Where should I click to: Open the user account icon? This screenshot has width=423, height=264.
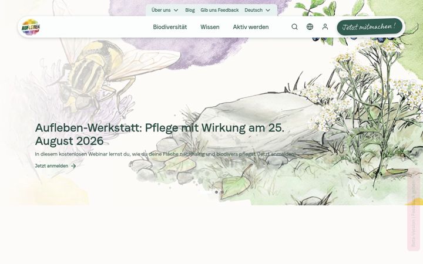pos(325,26)
